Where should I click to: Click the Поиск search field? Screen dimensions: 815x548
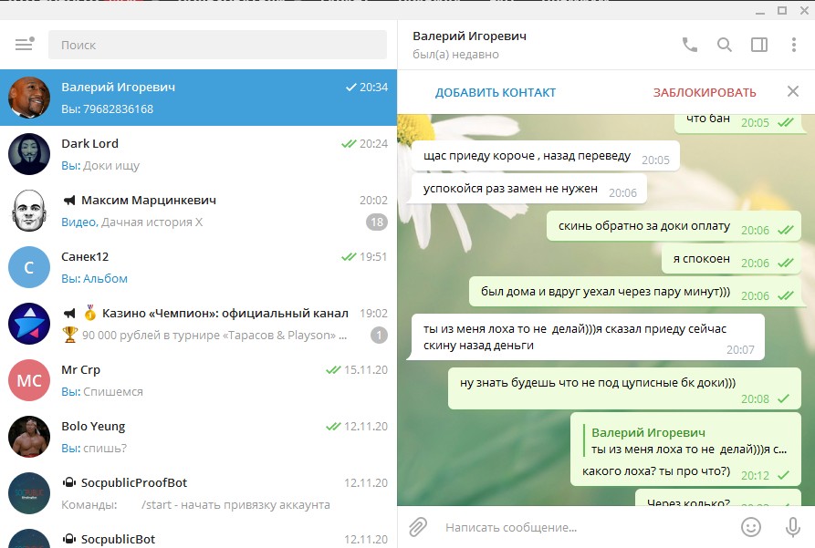217,45
